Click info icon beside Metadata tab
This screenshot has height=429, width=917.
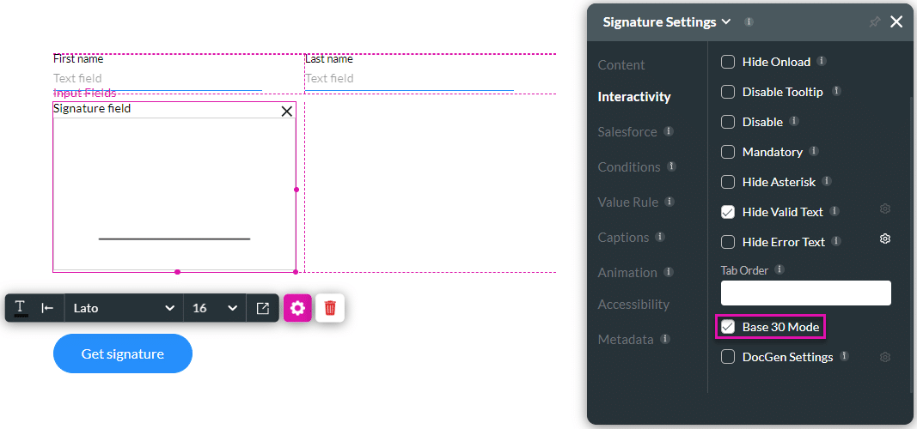click(665, 339)
